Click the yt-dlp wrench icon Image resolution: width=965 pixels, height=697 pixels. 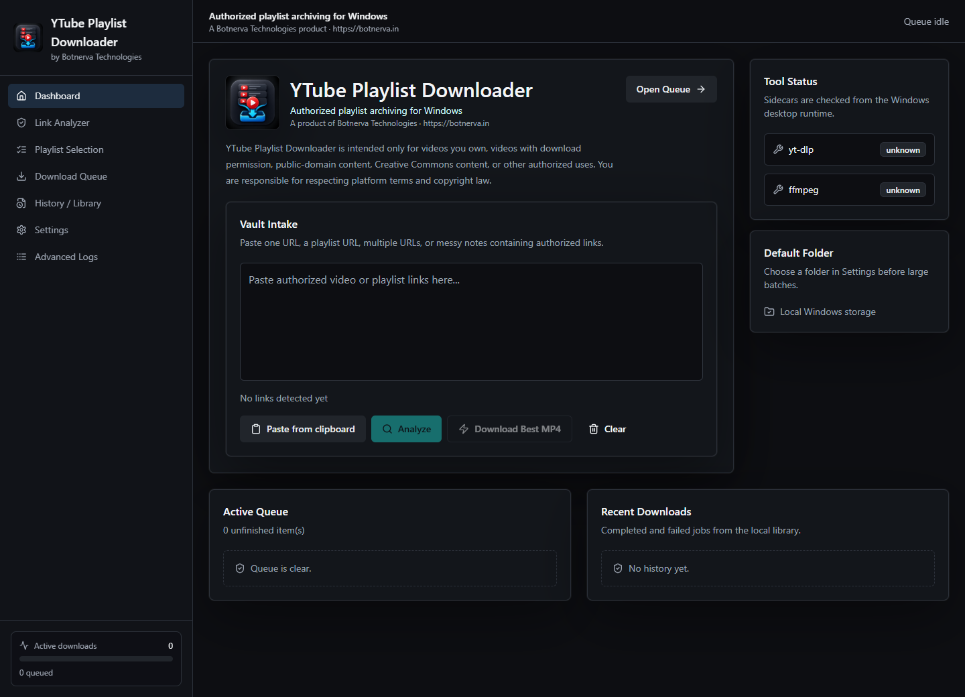tap(778, 149)
